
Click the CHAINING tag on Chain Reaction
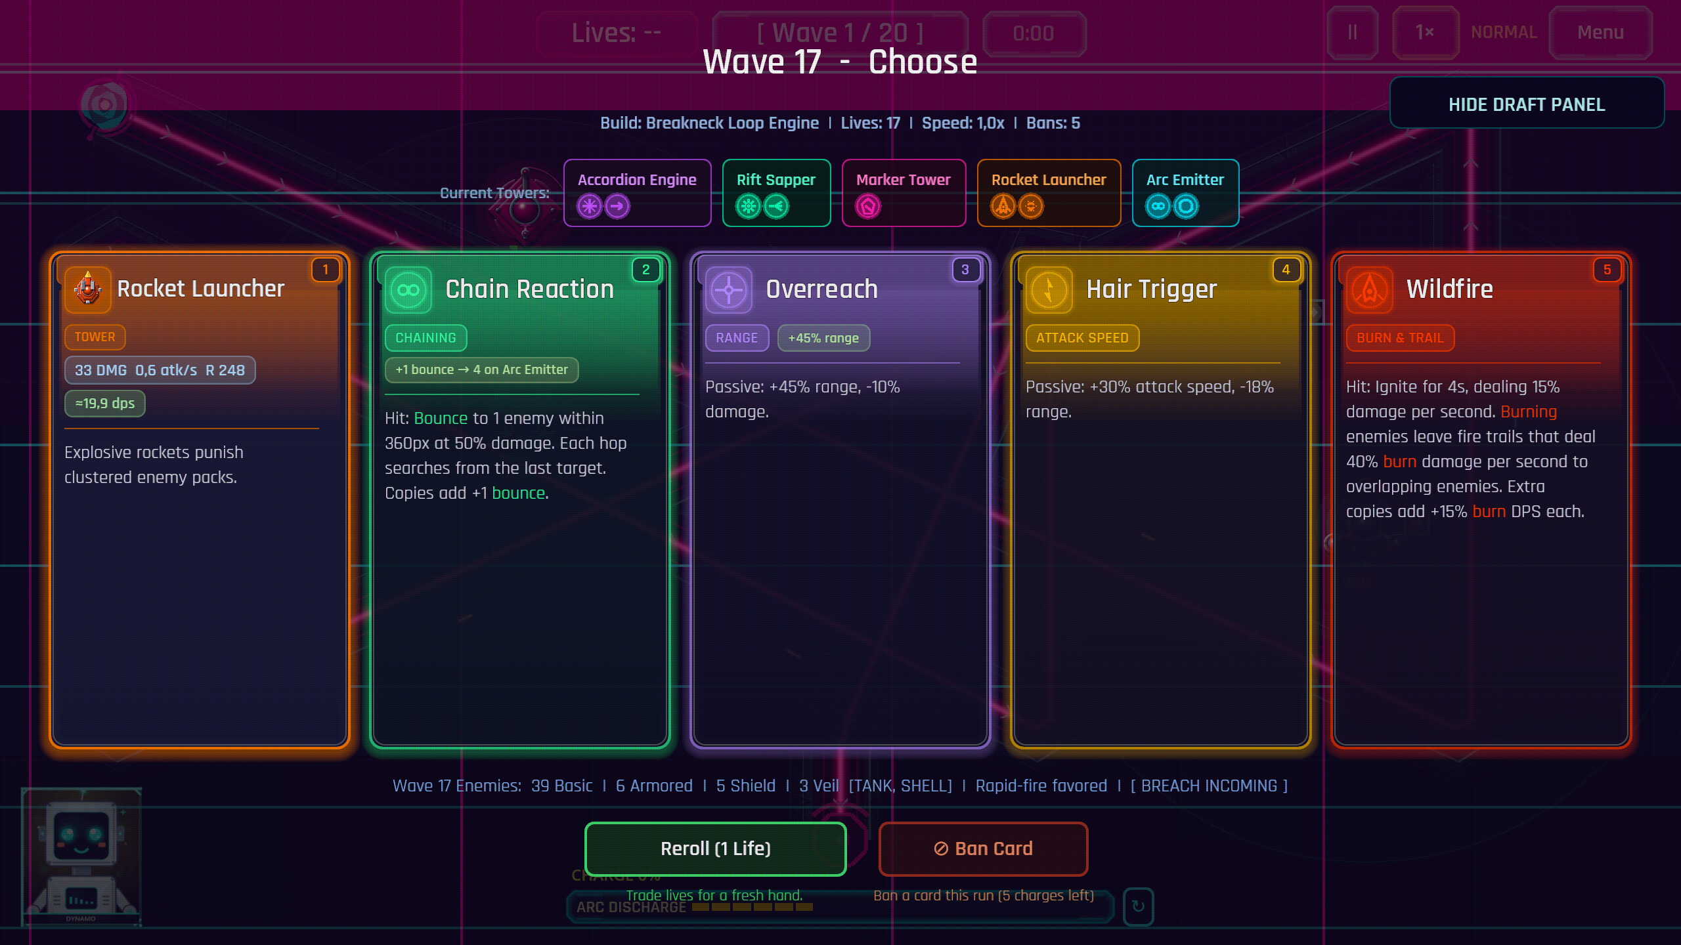pyautogui.click(x=426, y=338)
